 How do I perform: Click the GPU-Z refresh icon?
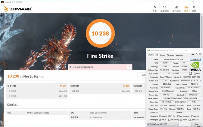(196, 54)
